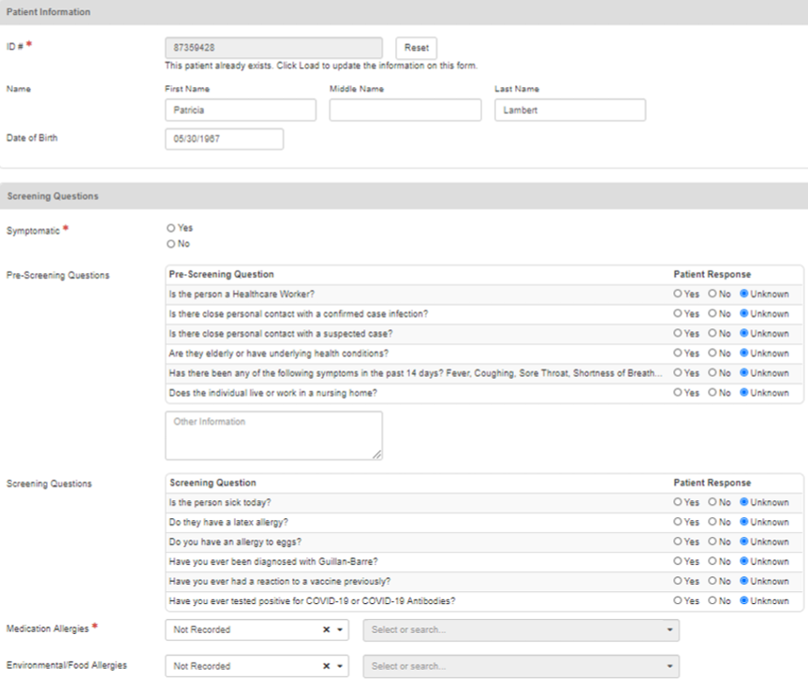The width and height of the screenshot is (808, 693).
Task: Clear Environmental/Food Allergies Not Recorded selection
Action: pos(326,666)
